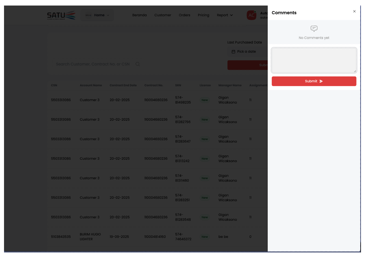Click the SATU logo

pos(61,15)
